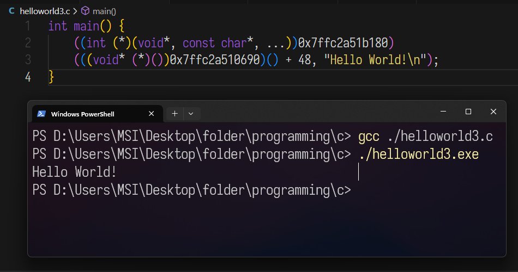This screenshot has height=272, width=518.
Task: Click the "Hello World!\n" string literal
Action: tap(375, 60)
